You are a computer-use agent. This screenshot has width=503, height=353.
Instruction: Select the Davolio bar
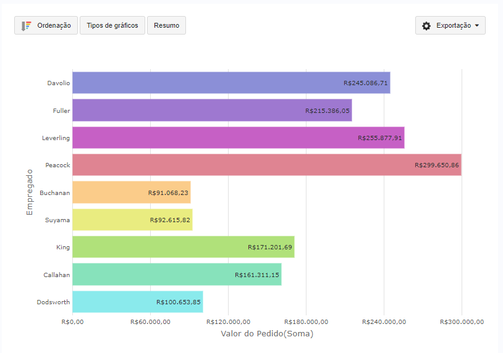(231, 83)
